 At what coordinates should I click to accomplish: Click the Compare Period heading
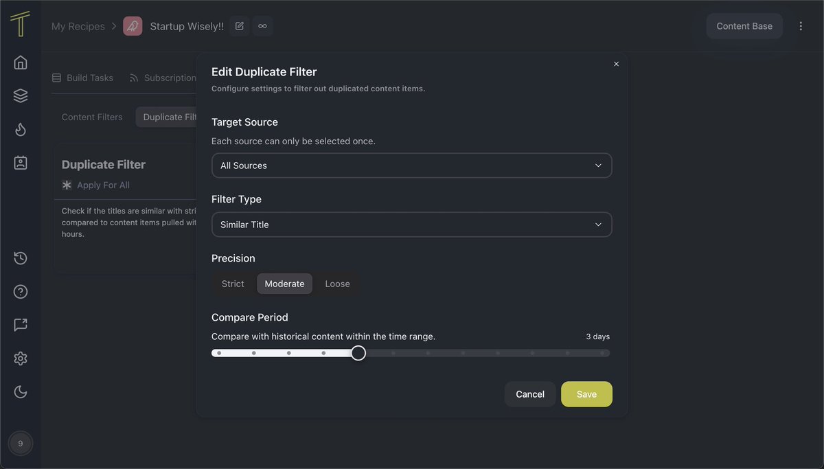pos(249,317)
